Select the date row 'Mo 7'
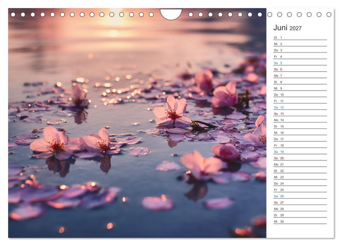The height and width of the screenshot is (246, 342). point(300,75)
